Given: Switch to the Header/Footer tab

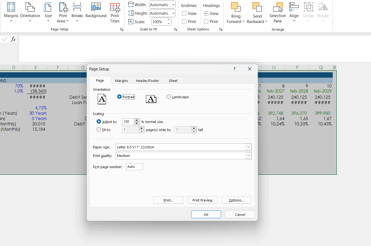Looking at the screenshot, I should (x=147, y=81).
